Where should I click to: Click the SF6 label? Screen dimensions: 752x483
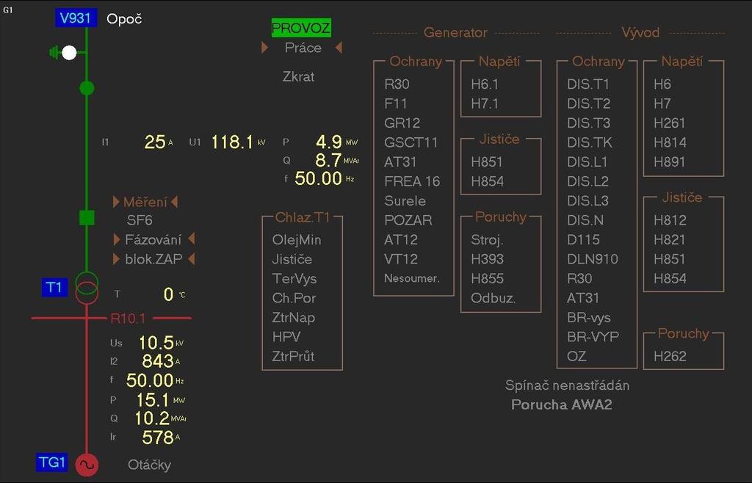click(x=140, y=220)
